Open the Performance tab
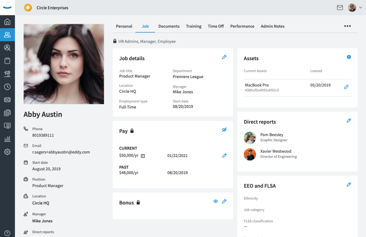The height and width of the screenshot is (237, 366). [242, 26]
